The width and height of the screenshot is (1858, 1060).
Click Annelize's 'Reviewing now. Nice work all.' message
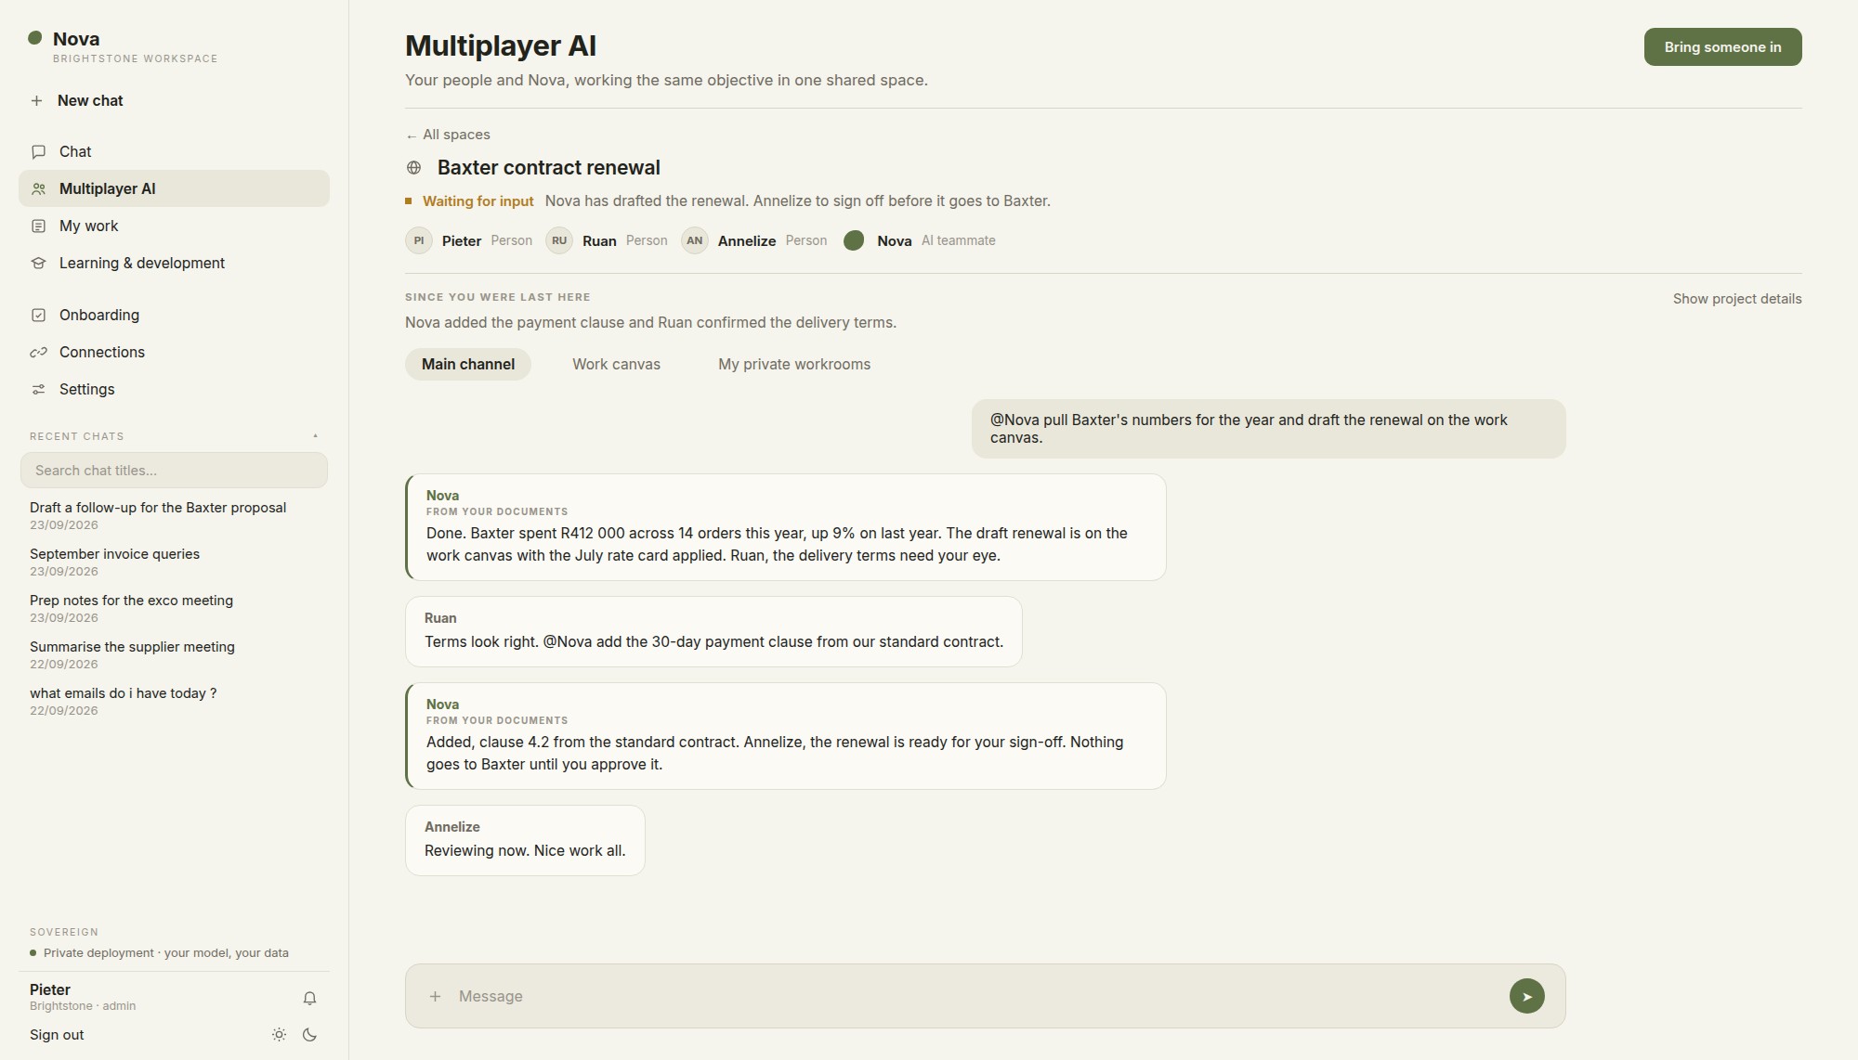click(x=525, y=840)
